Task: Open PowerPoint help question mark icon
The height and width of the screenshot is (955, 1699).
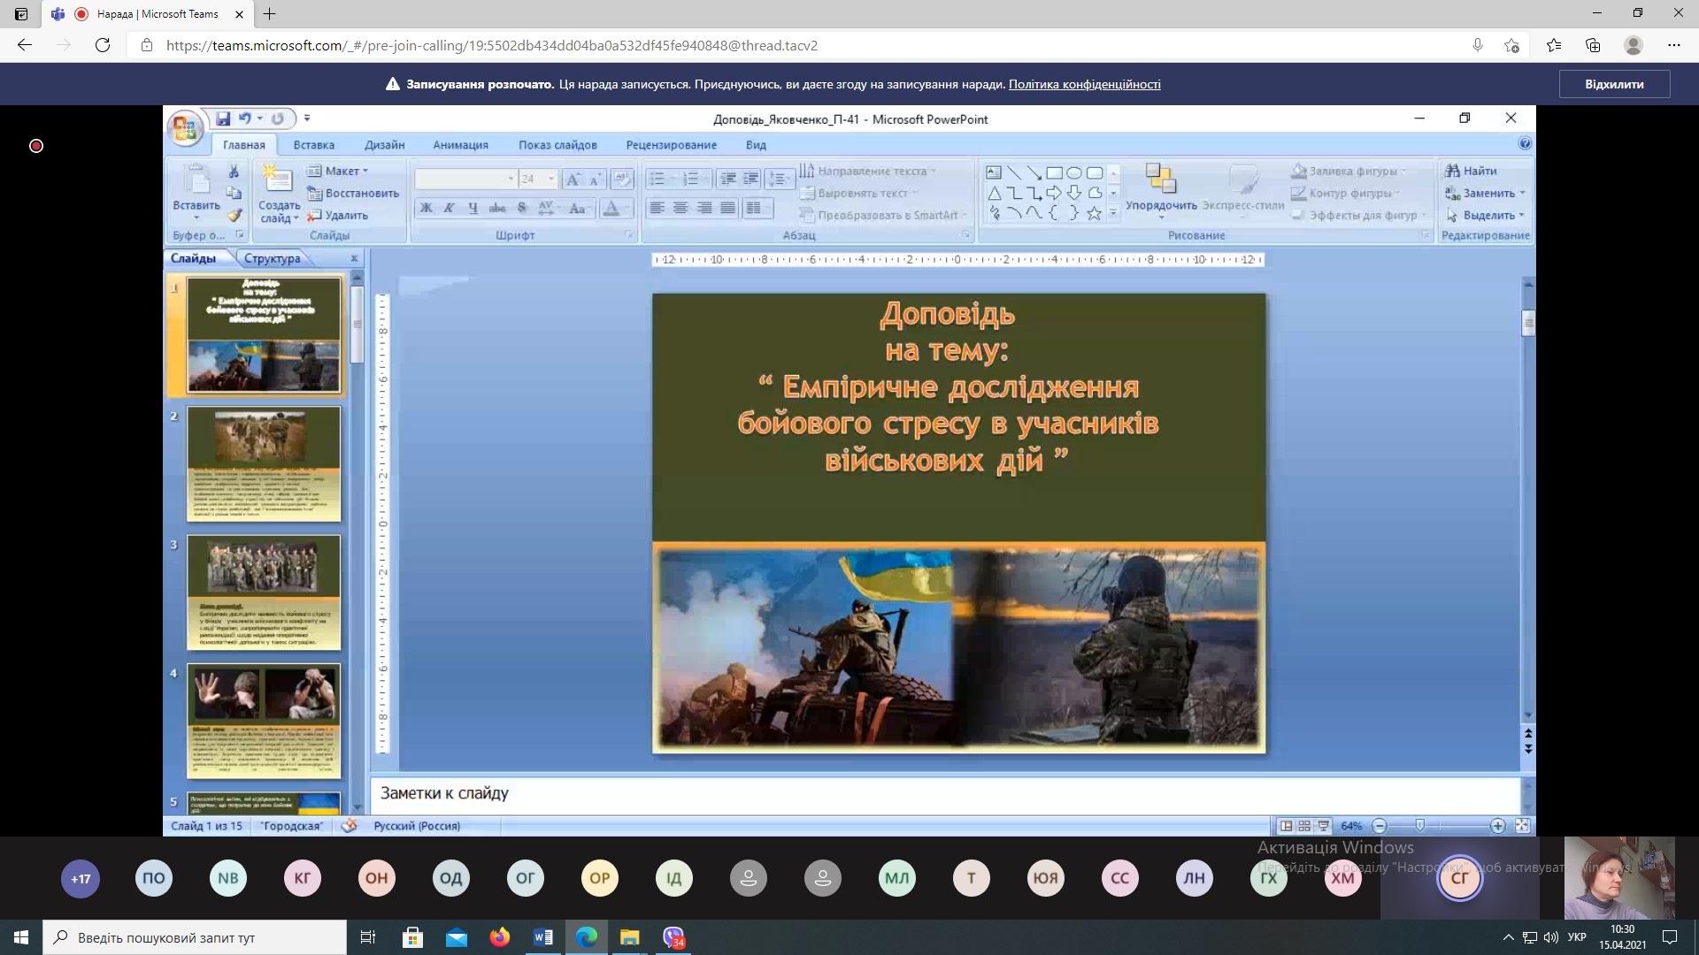Action: click(x=1525, y=143)
